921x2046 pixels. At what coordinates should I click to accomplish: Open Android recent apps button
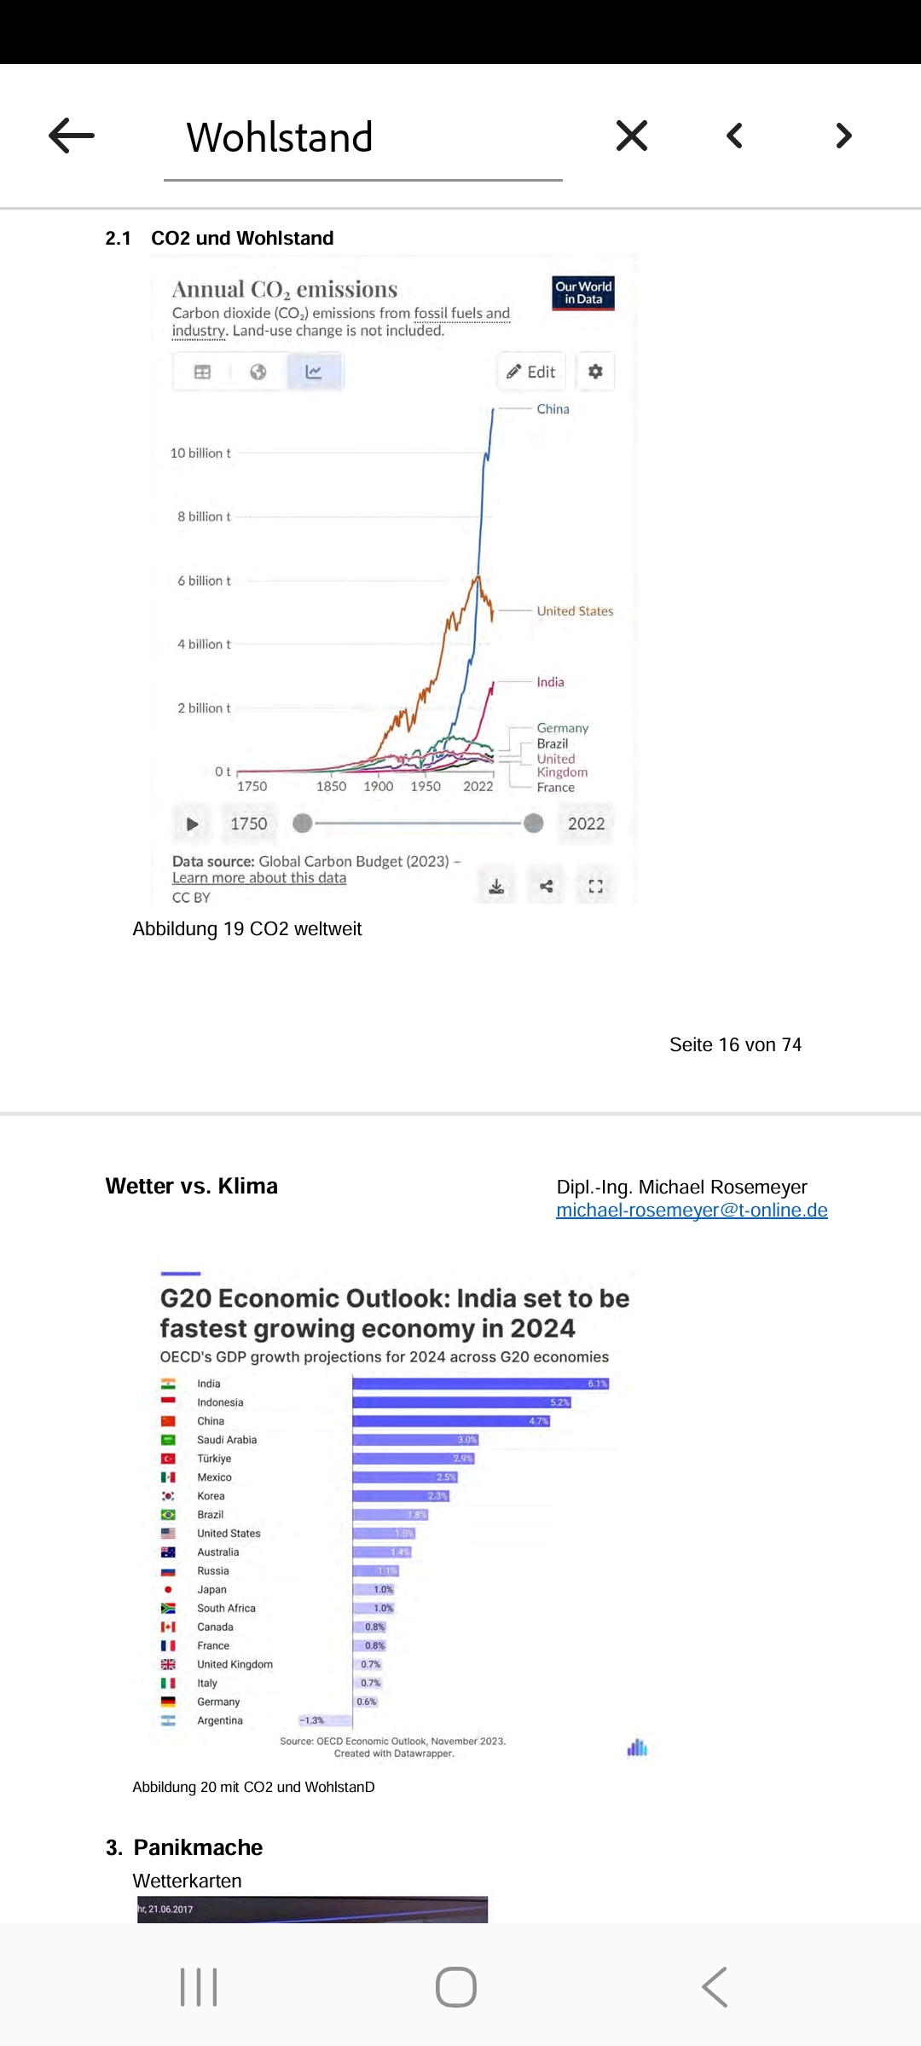[x=199, y=1987]
